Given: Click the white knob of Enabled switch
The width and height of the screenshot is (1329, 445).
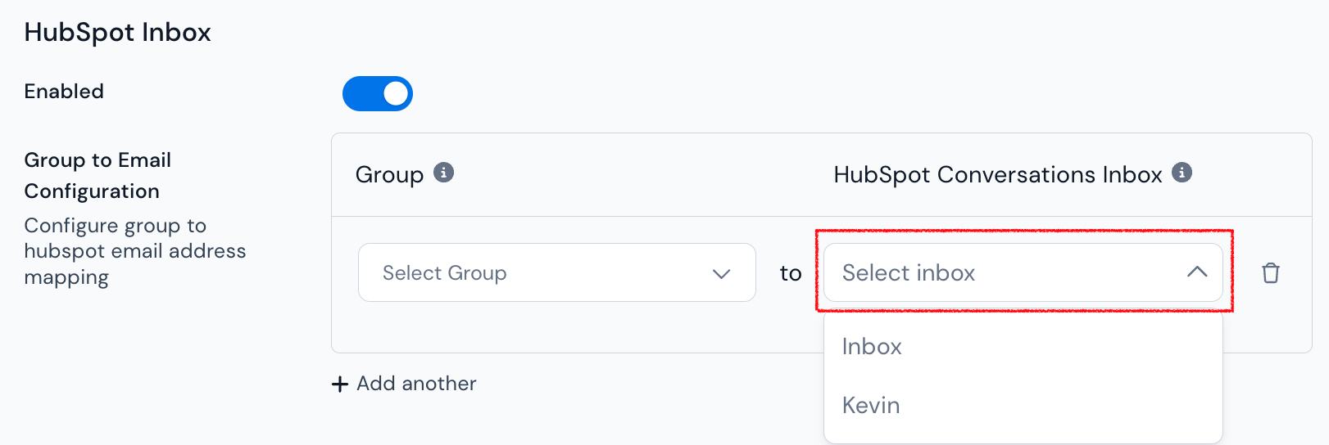Looking at the screenshot, I should click(396, 94).
